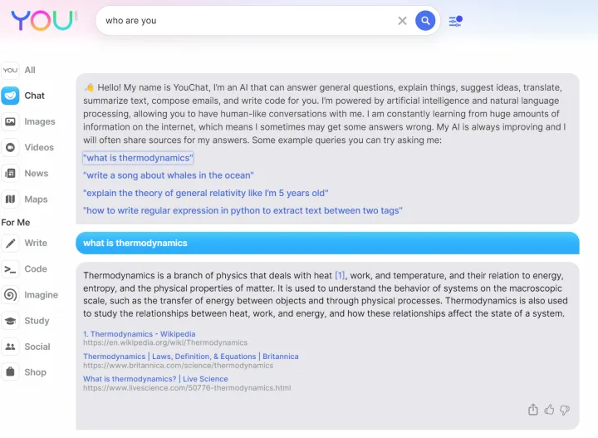Click the thumbs down icon
Image resolution: width=598 pixels, height=438 pixels.
pyautogui.click(x=565, y=410)
